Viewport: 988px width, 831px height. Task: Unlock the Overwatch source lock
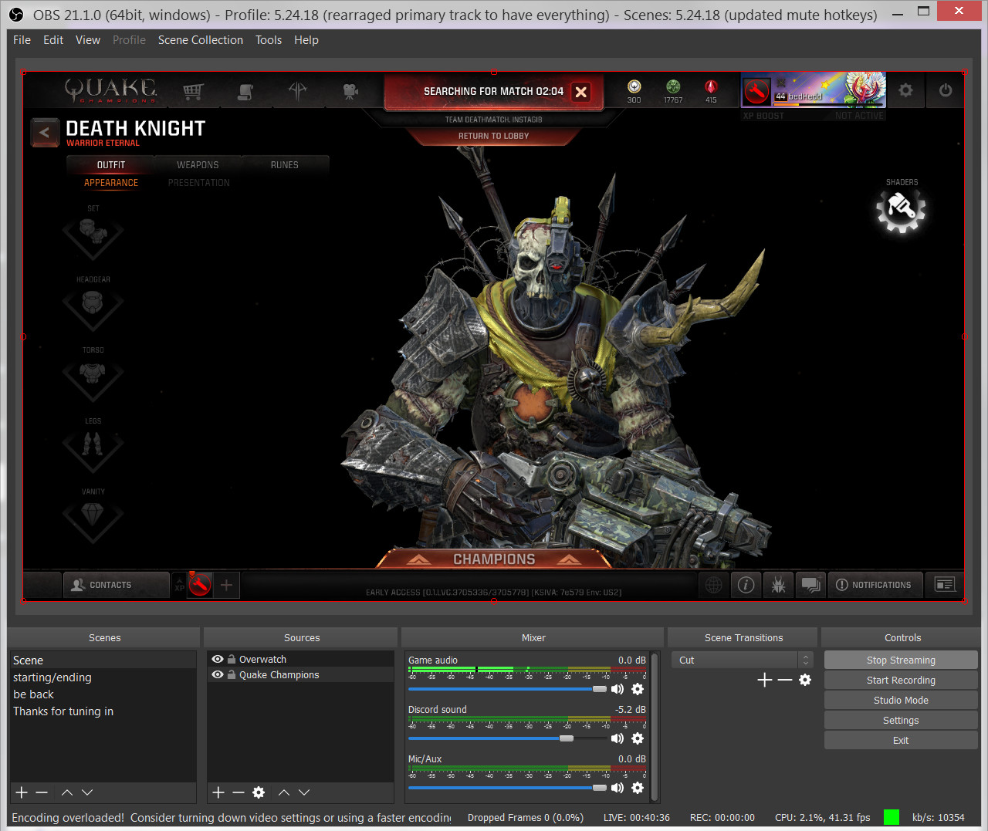point(232,659)
